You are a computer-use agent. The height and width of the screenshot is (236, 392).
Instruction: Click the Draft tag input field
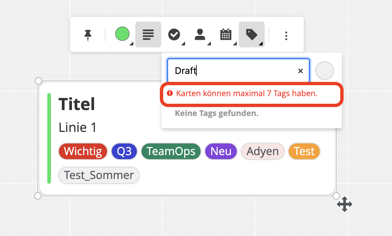(x=232, y=71)
